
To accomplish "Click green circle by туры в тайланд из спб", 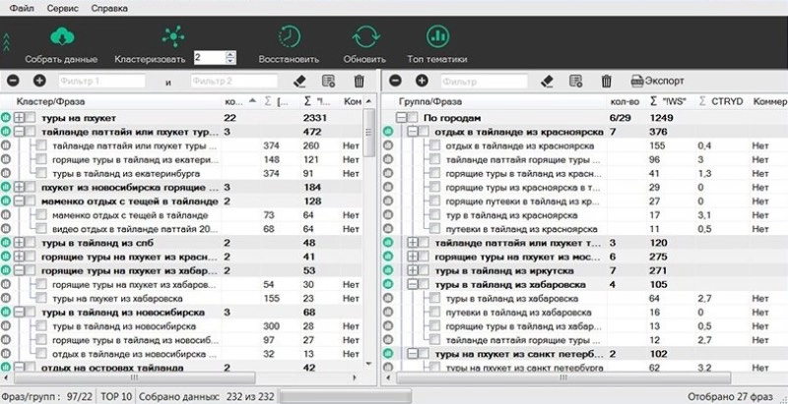I will (x=6, y=243).
